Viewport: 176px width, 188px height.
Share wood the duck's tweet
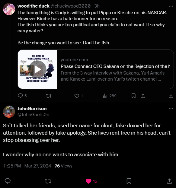click(143, 96)
